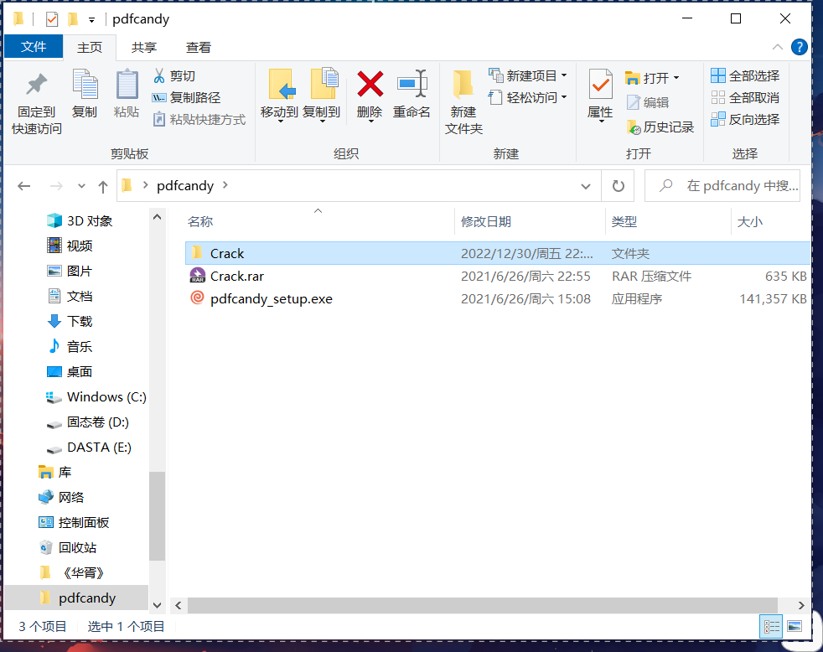823x652 pixels.
Task: Open 控制面板 control panel
Action: tap(74, 522)
